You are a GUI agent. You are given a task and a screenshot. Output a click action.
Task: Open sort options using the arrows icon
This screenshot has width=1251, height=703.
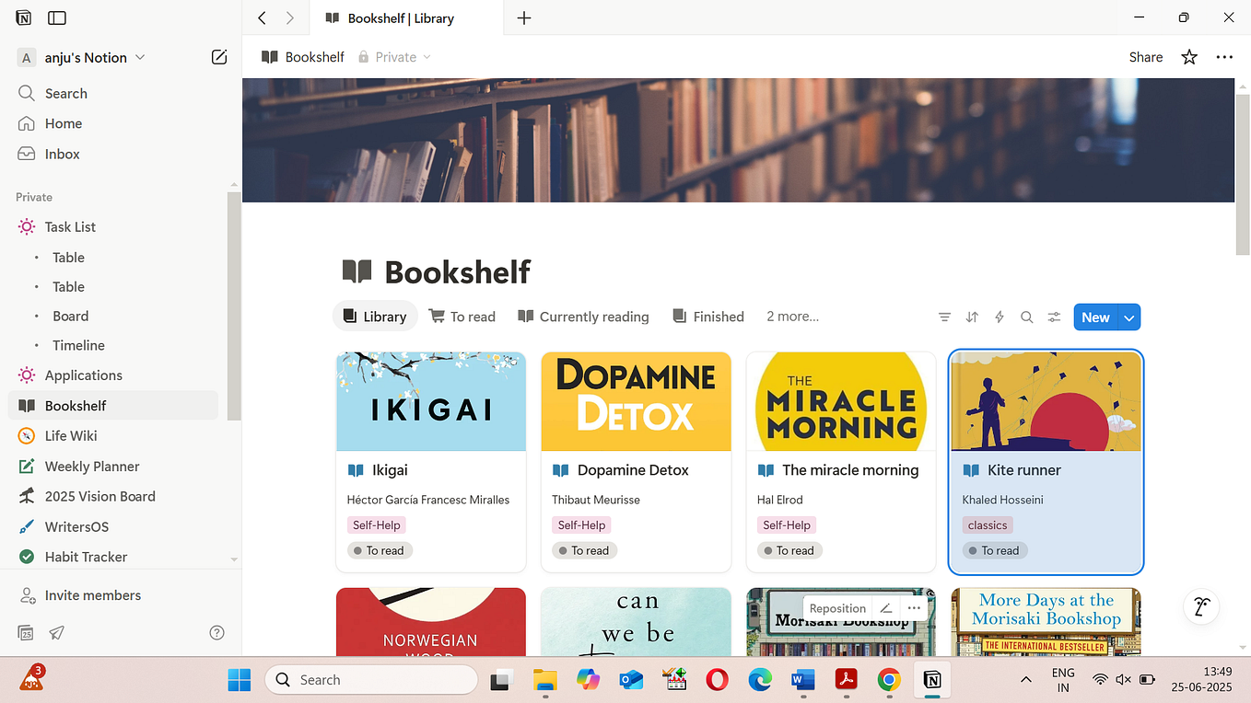coord(972,317)
